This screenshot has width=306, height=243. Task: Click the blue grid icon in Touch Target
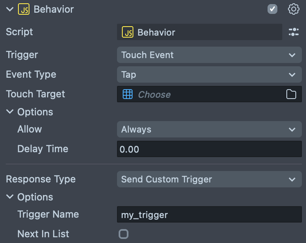point(128,94)
